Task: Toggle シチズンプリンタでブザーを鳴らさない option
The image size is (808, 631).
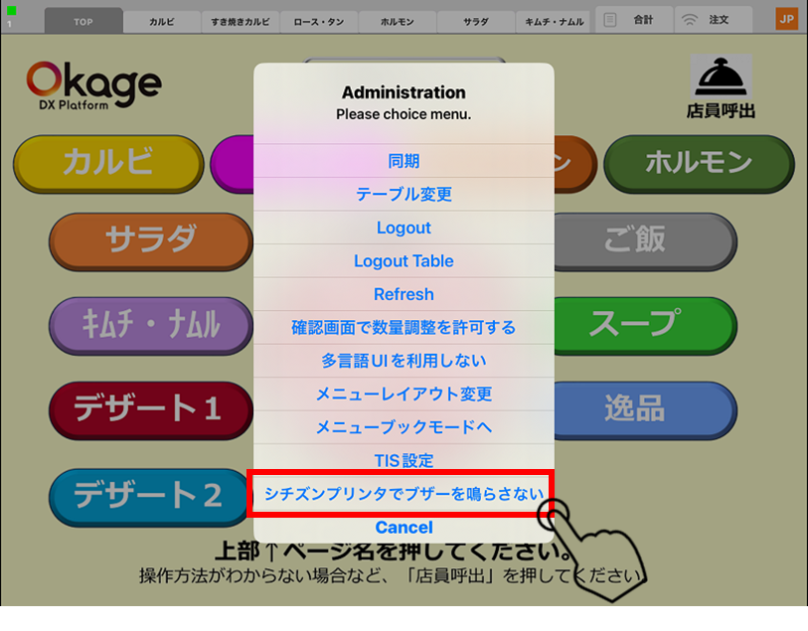Action: (x=404, y=494)
